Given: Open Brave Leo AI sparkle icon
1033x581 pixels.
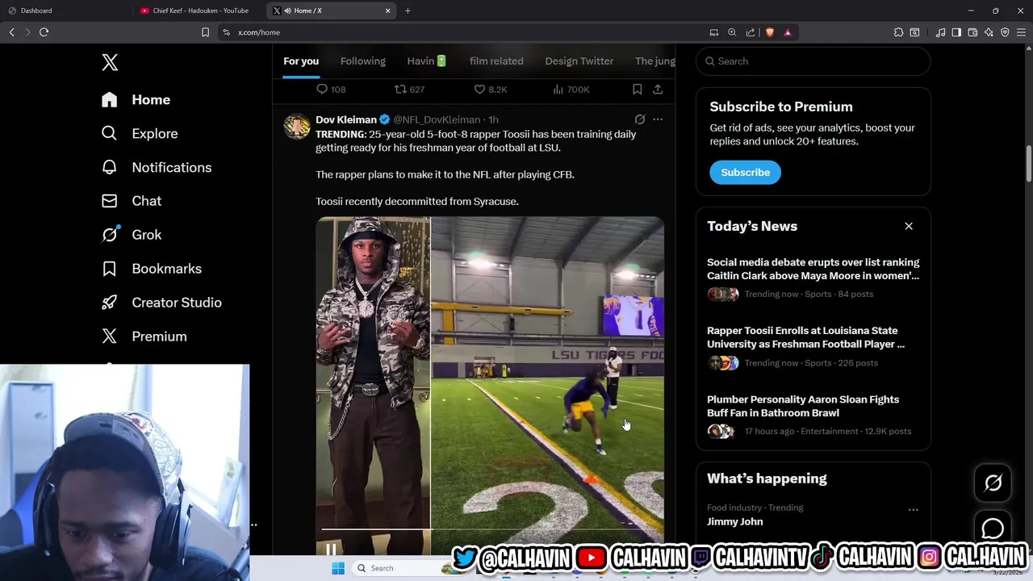Looking at the screenshot, I should [989, 32].
